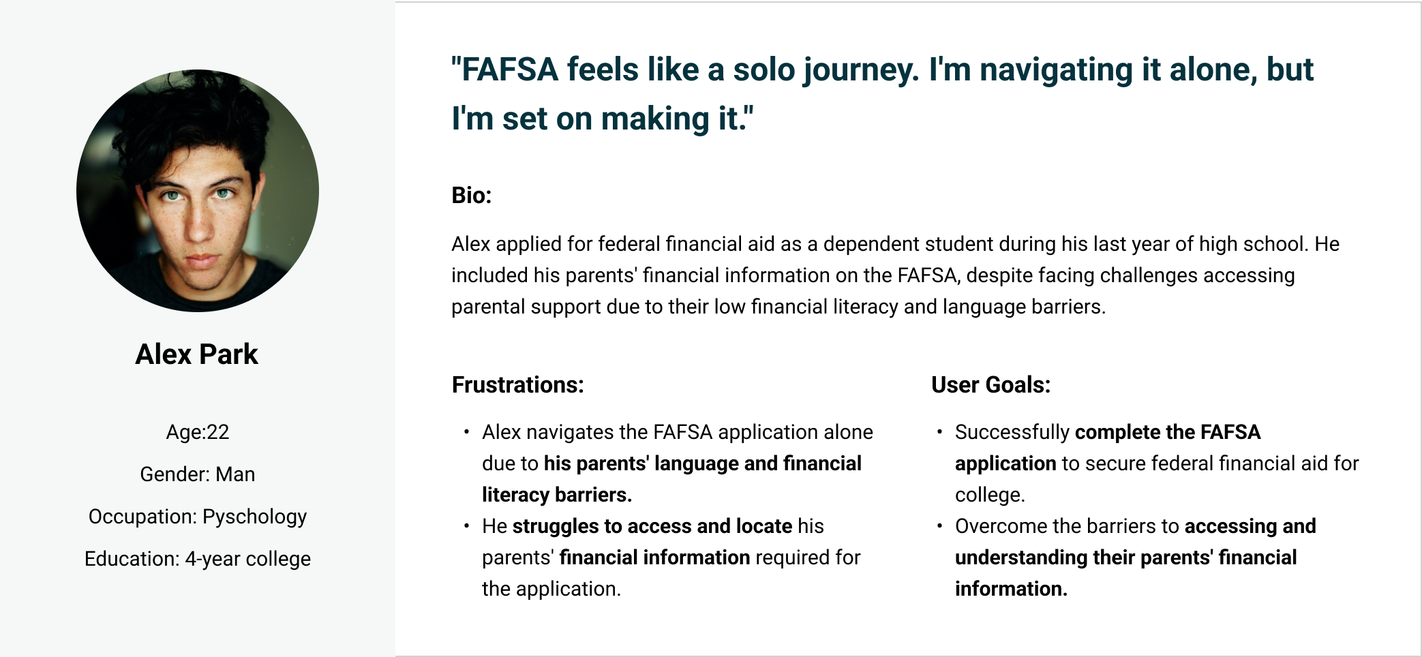Screen dimensions: 1422x657
Task: Select the "Bio:" section heading
Action: pos(472,196)
